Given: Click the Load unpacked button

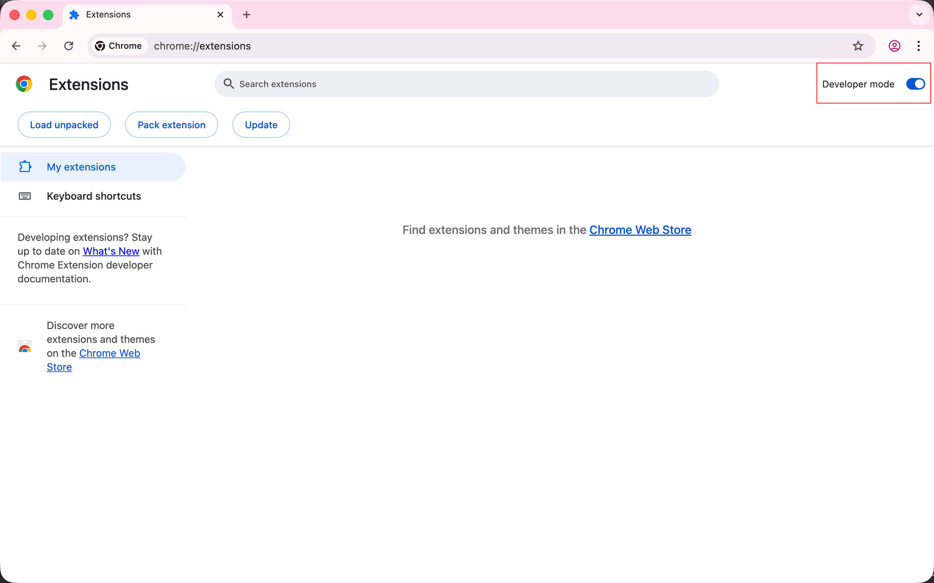Looking at the screenshot, I should (x=64, y=125).
